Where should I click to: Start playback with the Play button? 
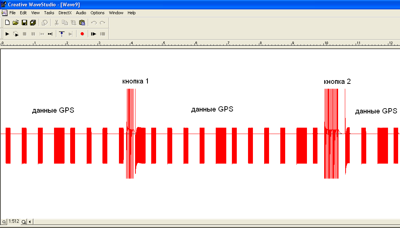click(7, 34)
